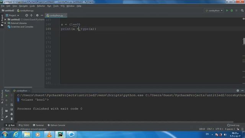The image size is (245, 138).
Task: Toggle the Run tool window button
Action: tap(10, 125)
